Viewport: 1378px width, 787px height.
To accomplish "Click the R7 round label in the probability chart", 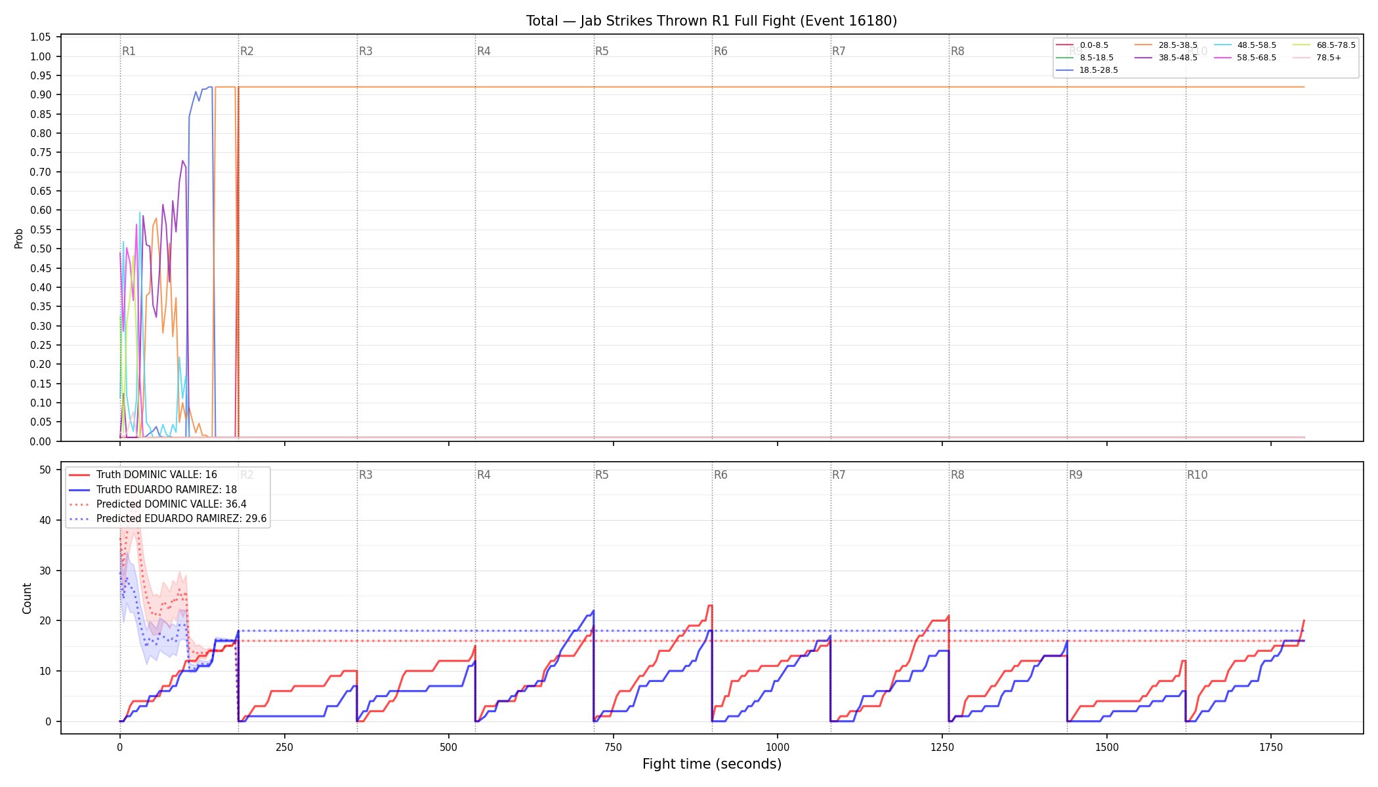I will click(839, 51).
